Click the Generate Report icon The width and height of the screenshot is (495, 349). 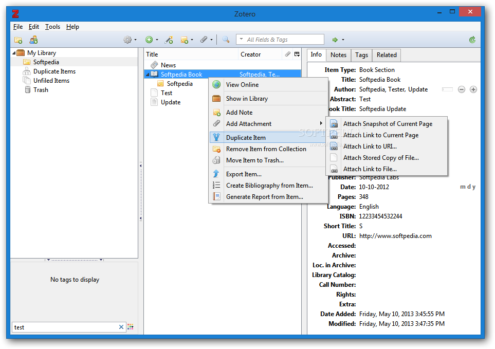click(216, 196)
